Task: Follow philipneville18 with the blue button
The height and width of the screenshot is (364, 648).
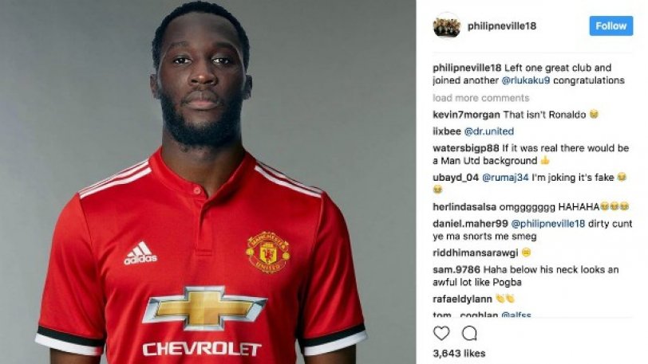Action: pos(610,26)
